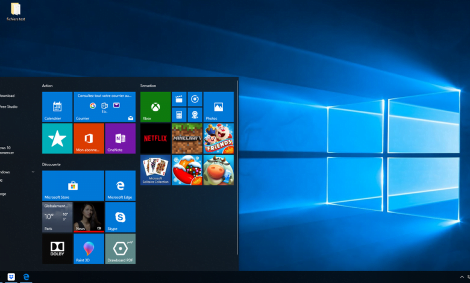The width and height of the screenshot is (470, 283).
Task: Open the Groove music disc small tile
Action: [195, 99]
